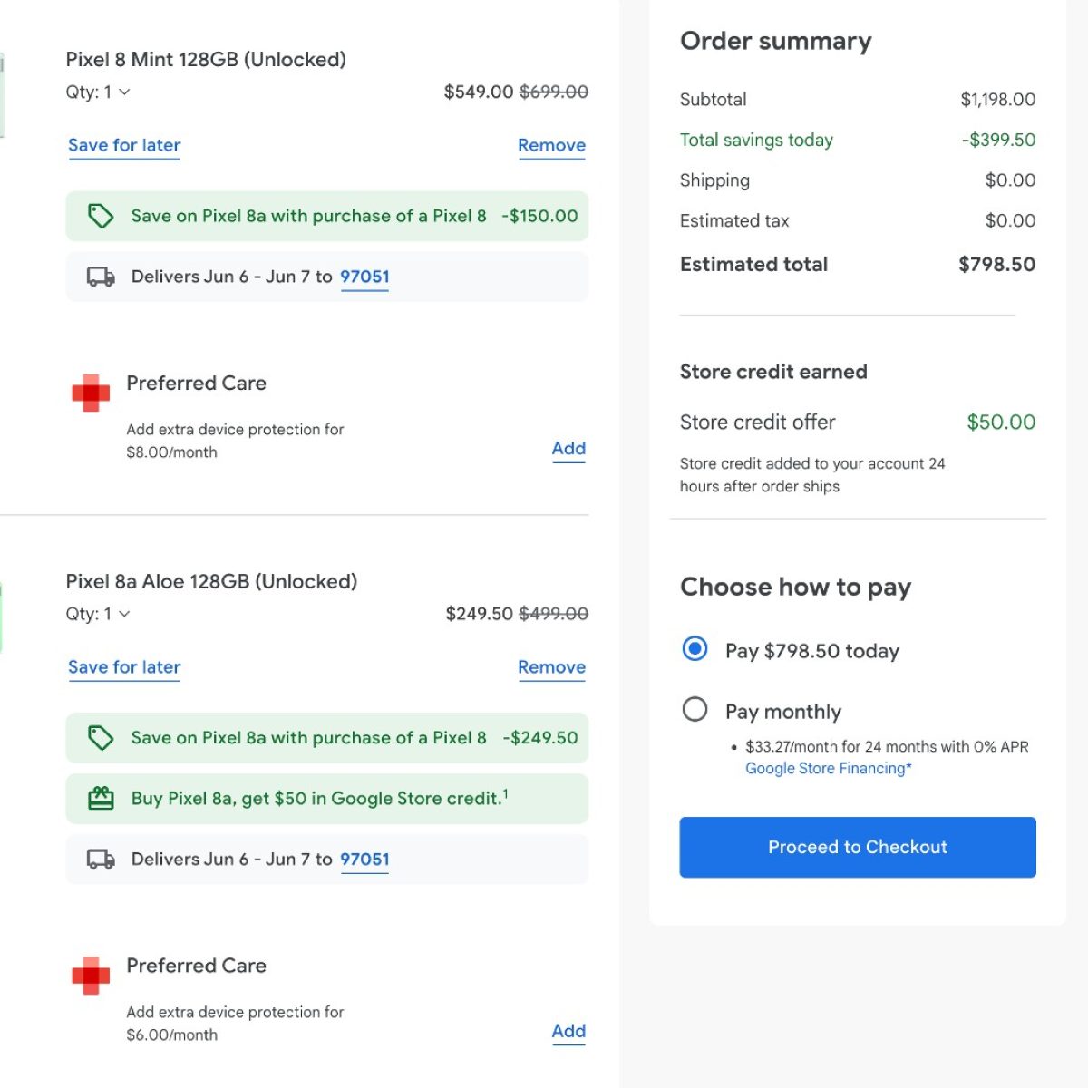Save the Pixel 8a Aloe for later
The width and height of the screenshot is (1088, 1088).
pos(124,667)
